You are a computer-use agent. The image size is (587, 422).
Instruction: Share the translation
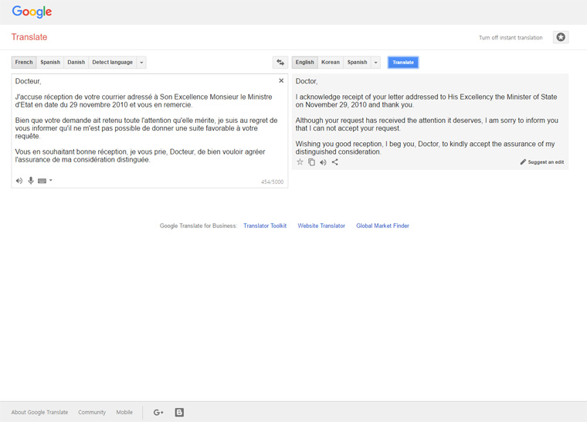[x=334, y=162]
